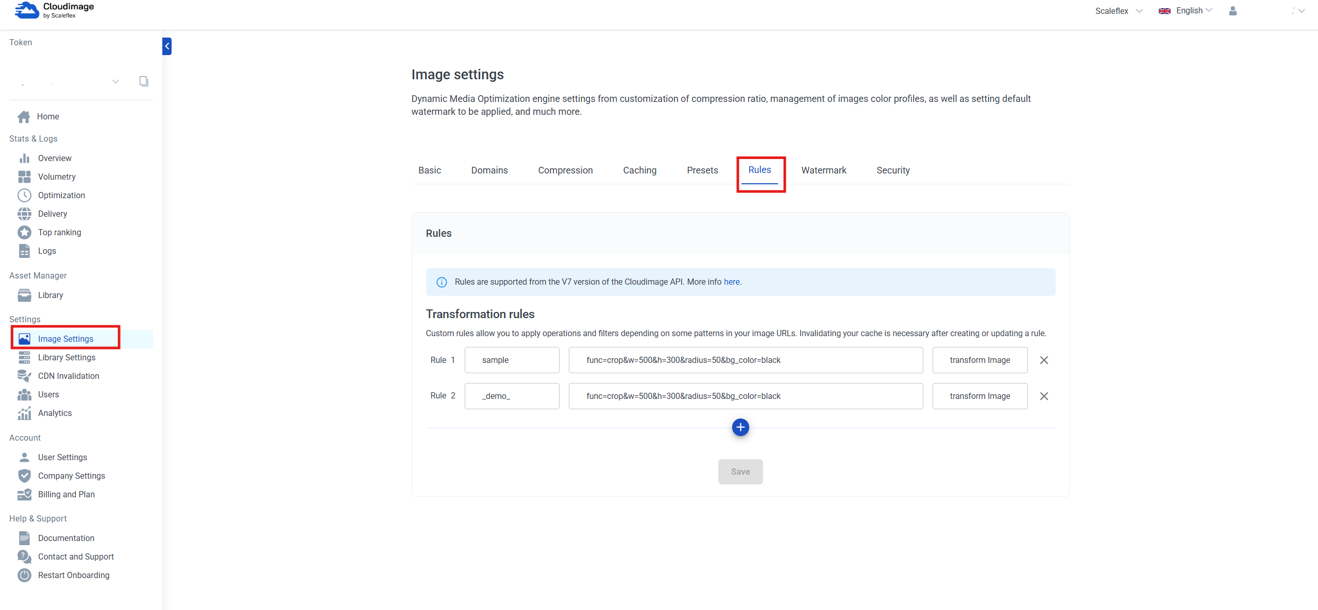
Task: Switch to the Compression tab
Action: point(565,170)
